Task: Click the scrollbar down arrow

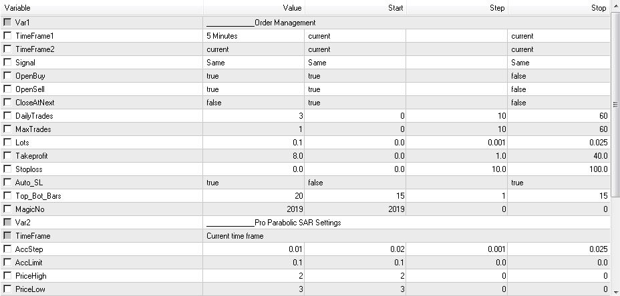Action: [615, 291]
